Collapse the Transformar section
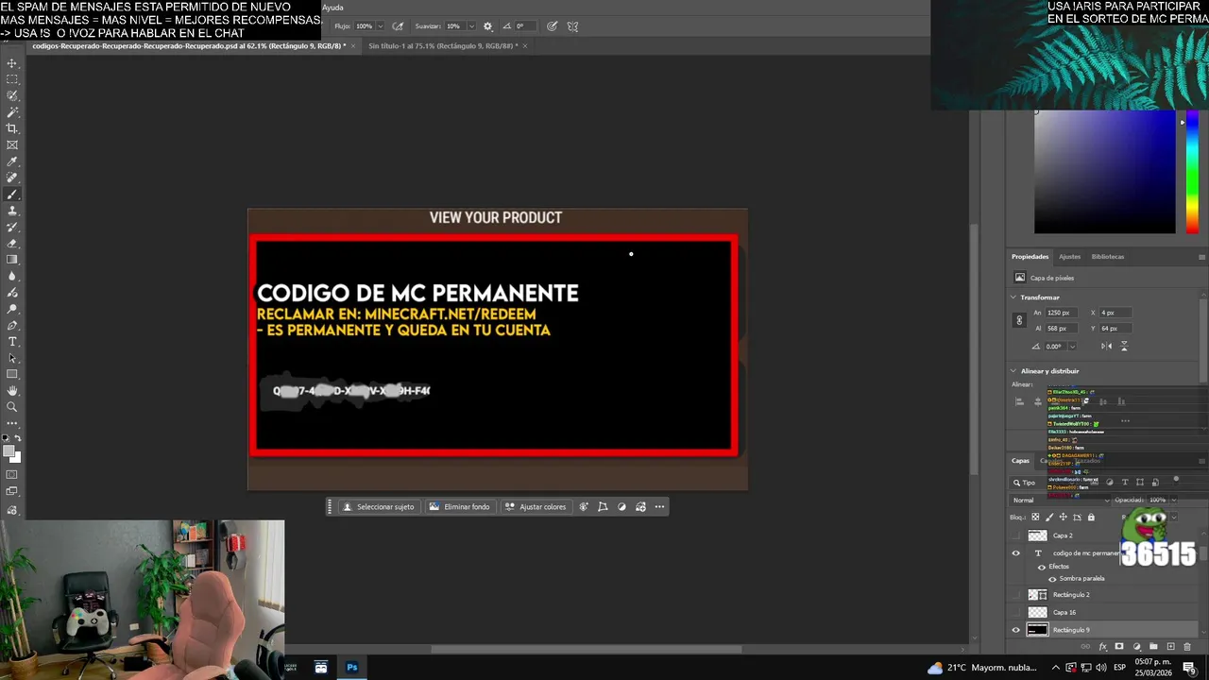 (x=1013, y=297)
